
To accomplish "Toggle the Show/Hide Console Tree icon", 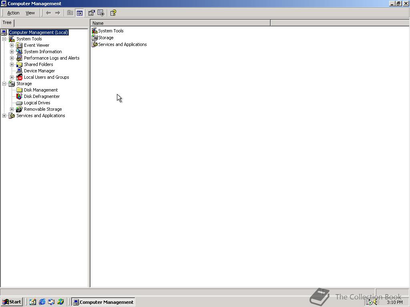I will tap(80, 13).
